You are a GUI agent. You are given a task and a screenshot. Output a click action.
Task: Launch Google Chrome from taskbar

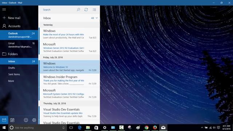146,128
